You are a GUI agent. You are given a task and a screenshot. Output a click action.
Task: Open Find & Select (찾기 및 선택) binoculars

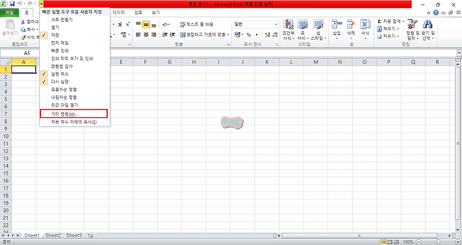pos(428,30)
